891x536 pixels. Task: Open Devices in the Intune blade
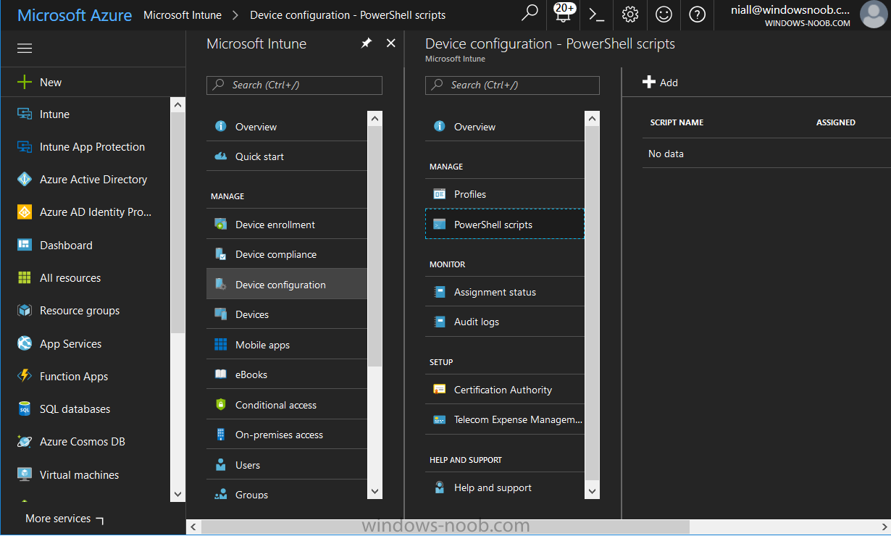tap(287, 314)
